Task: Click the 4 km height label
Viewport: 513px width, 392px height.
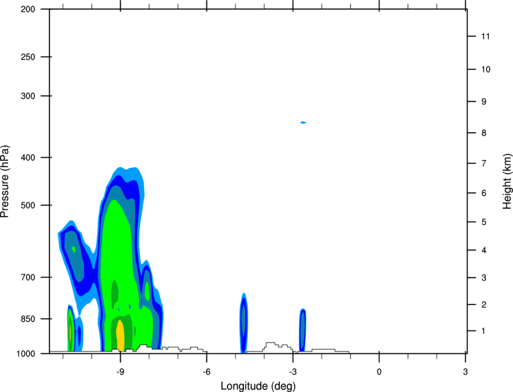Action: pos(484,250)
